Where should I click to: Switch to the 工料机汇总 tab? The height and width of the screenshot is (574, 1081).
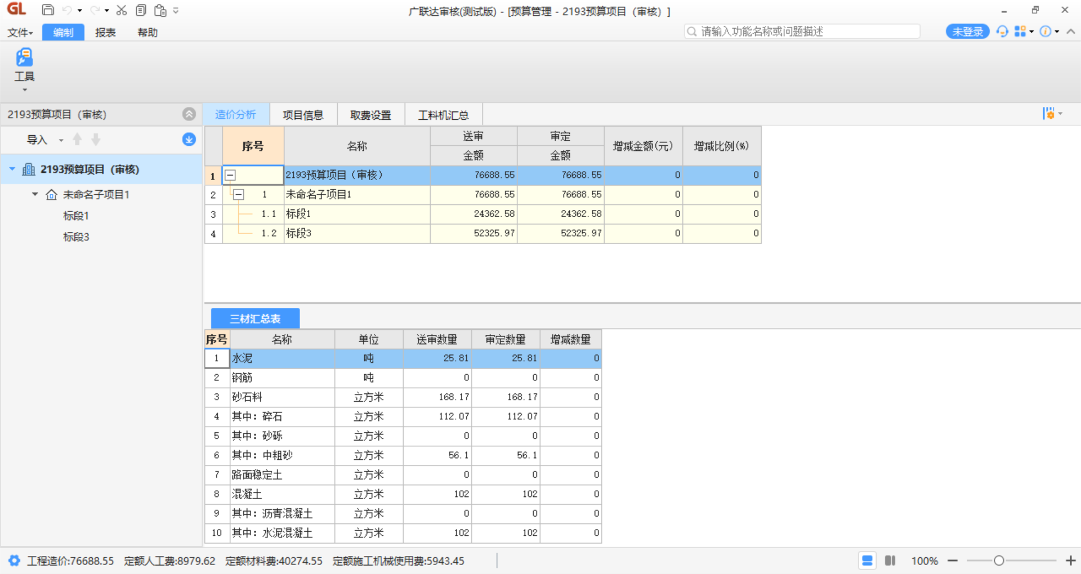pyautogui.click(x=443, y=115)
